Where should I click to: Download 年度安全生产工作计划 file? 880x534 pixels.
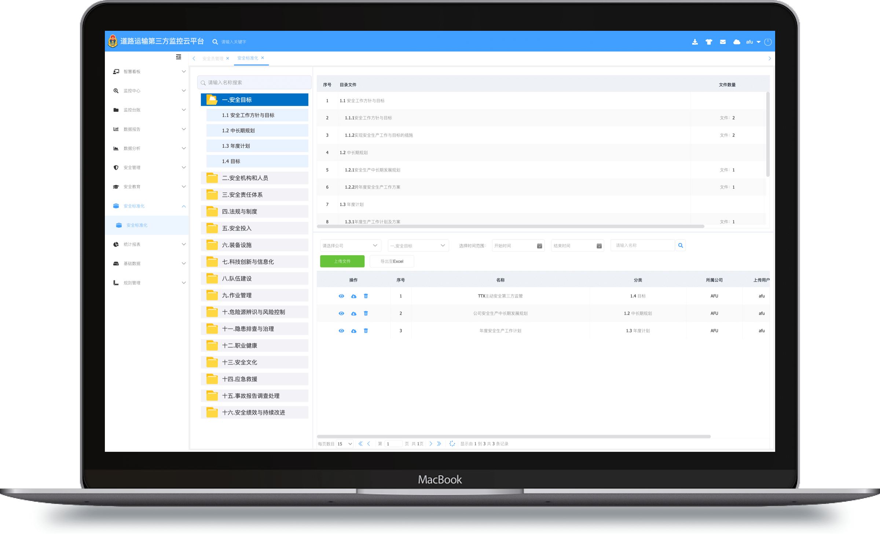[x=353, y=331]
